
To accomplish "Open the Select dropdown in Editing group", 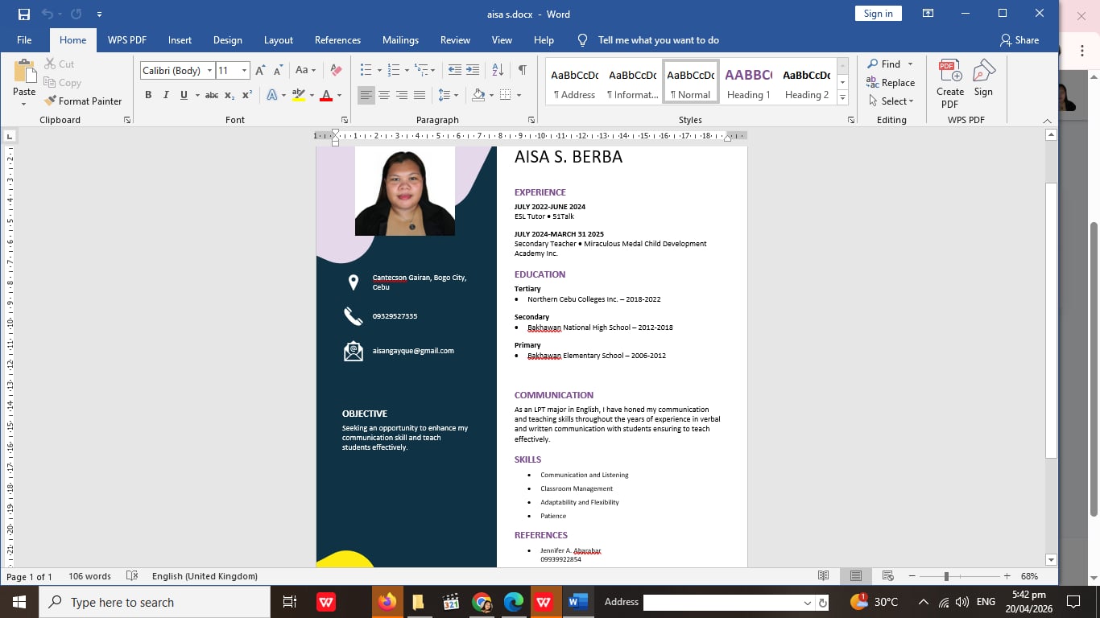I will [892, 101].
